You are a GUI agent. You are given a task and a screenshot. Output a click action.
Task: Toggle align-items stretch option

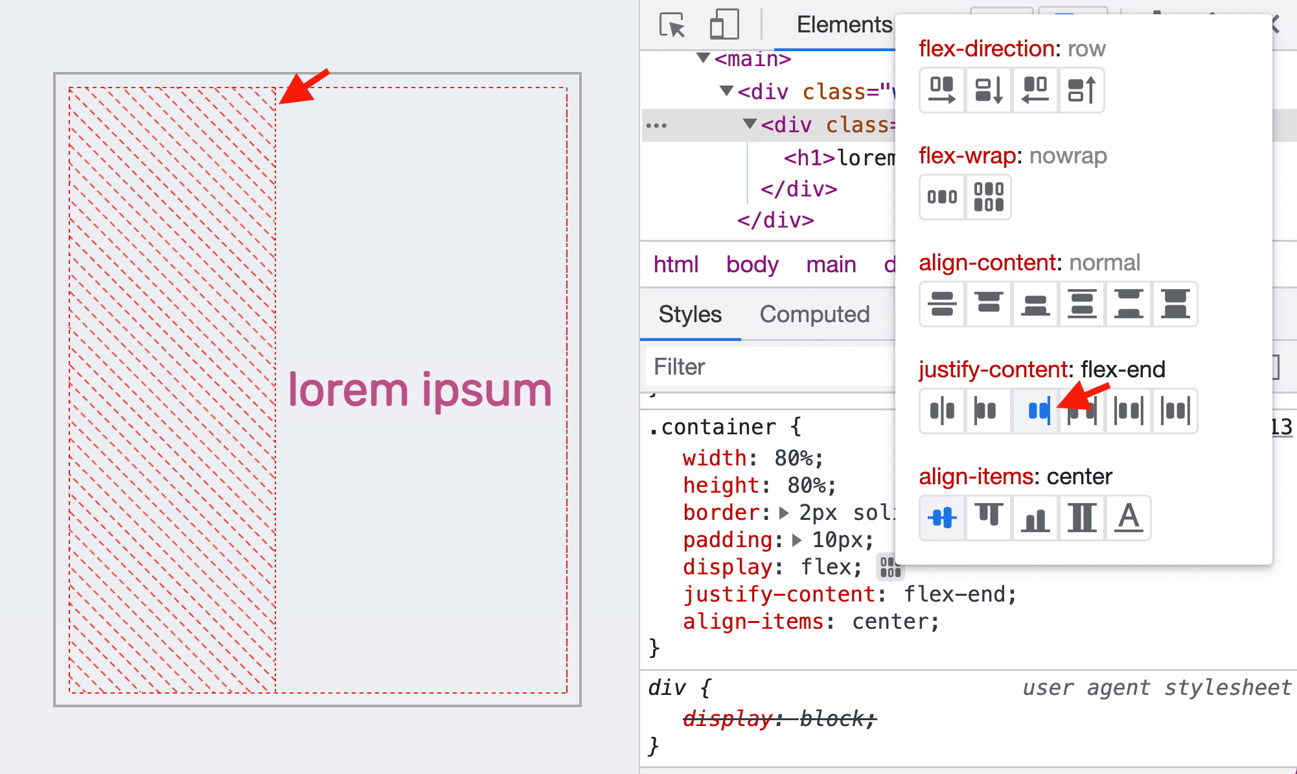pyautogui.click(x=1083, y=518)
